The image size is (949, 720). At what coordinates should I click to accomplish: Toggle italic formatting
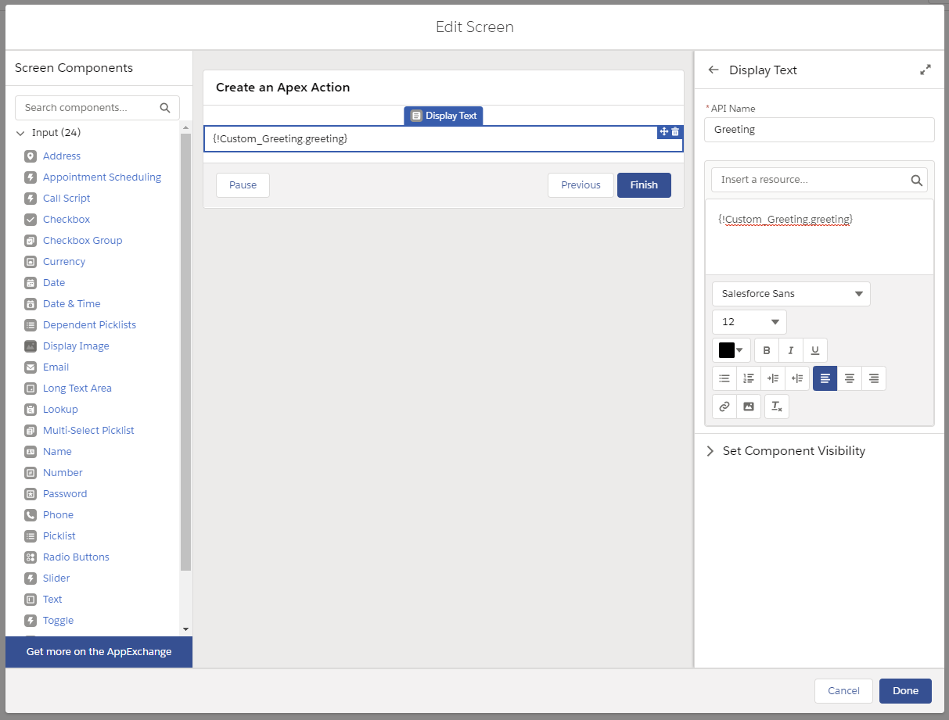pyautogui.click(x=790, y=349)
